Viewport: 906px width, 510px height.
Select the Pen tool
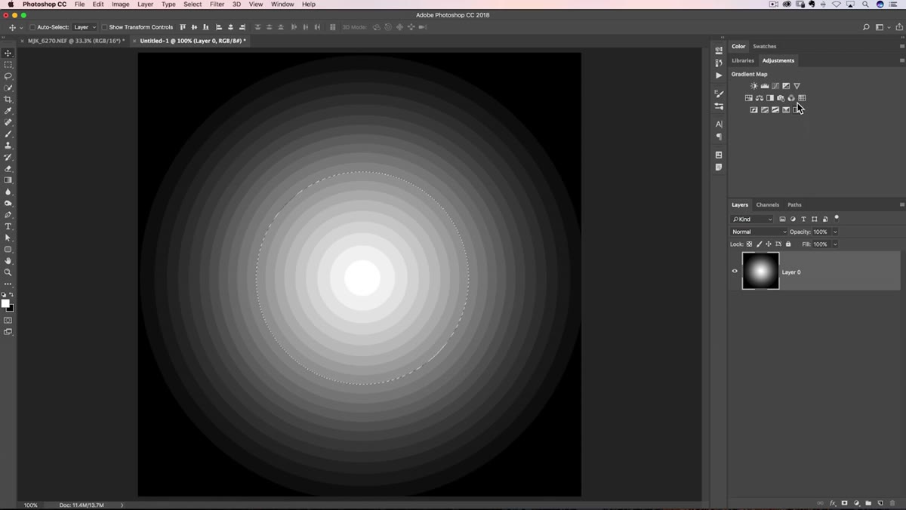click(8, 215)
